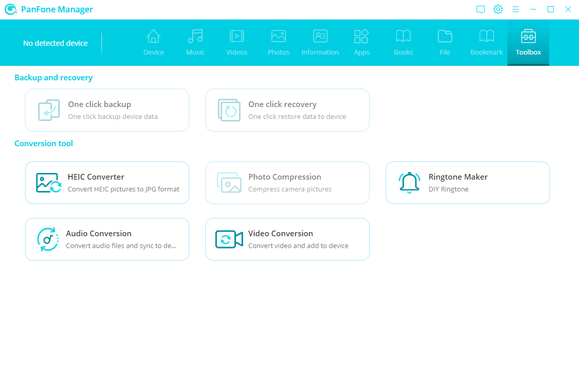Launch Audio Conversion title
The height and width of the screenshot is (368, 579).
98,234
